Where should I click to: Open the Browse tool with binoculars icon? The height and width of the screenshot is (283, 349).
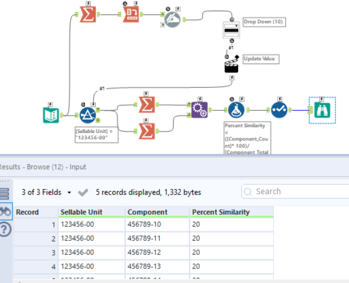(x=322, y=110)
